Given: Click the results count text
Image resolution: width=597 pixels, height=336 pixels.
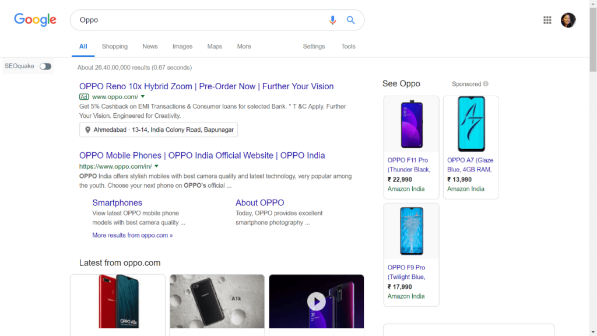Looking at the screenshot, I should (135, 68).
